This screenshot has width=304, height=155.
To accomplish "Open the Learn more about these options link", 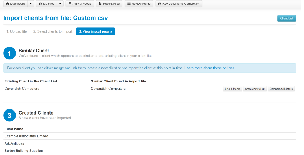I will pos(209,68).
